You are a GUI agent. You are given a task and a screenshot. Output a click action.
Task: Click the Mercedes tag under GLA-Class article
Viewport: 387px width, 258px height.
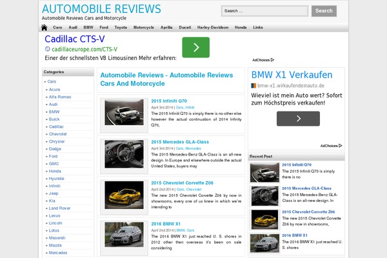point(193,148)
